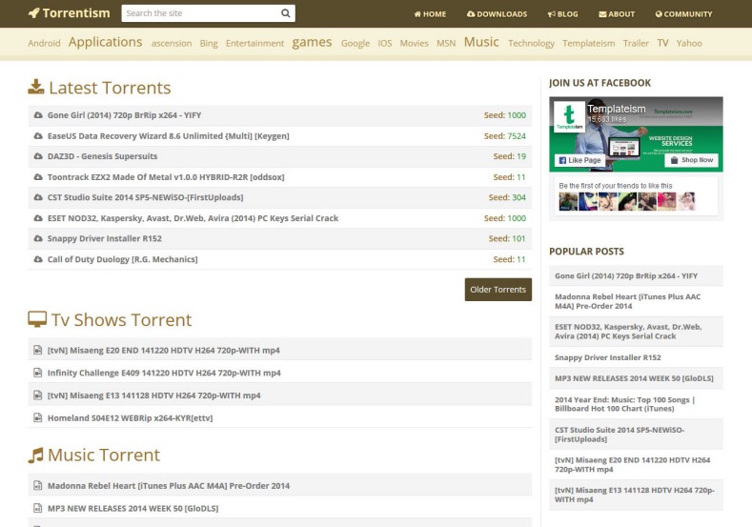
Task: Open Homeland S04E12 WEBRip torrent link
Action: click(x=130, y=417)
